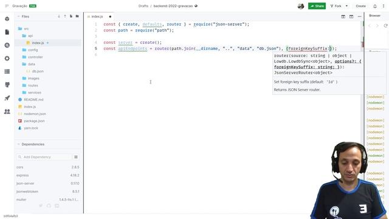Click the jsonwebtoken dependency row
Screen dimensions: 389x219
click(x=47, y=192)
